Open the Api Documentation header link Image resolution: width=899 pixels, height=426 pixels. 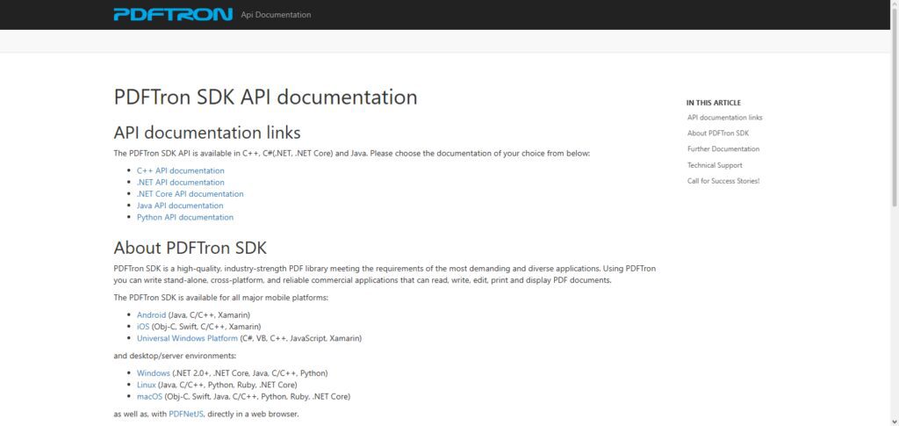[276, 15]
